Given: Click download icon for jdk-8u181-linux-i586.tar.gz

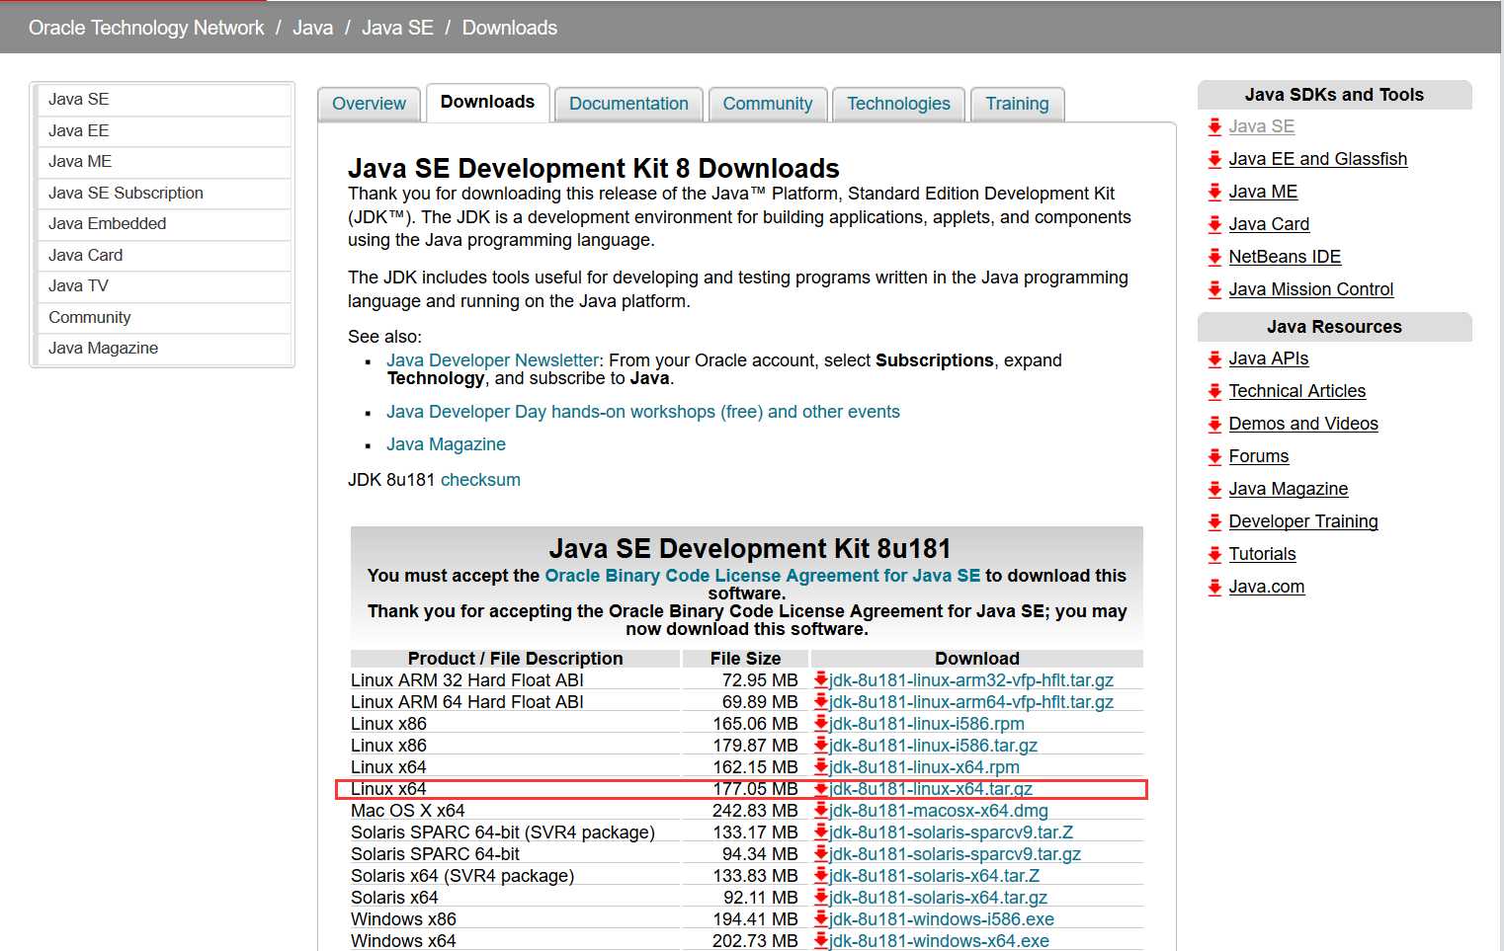Looking at the screenshot, I should pos(820,745).
